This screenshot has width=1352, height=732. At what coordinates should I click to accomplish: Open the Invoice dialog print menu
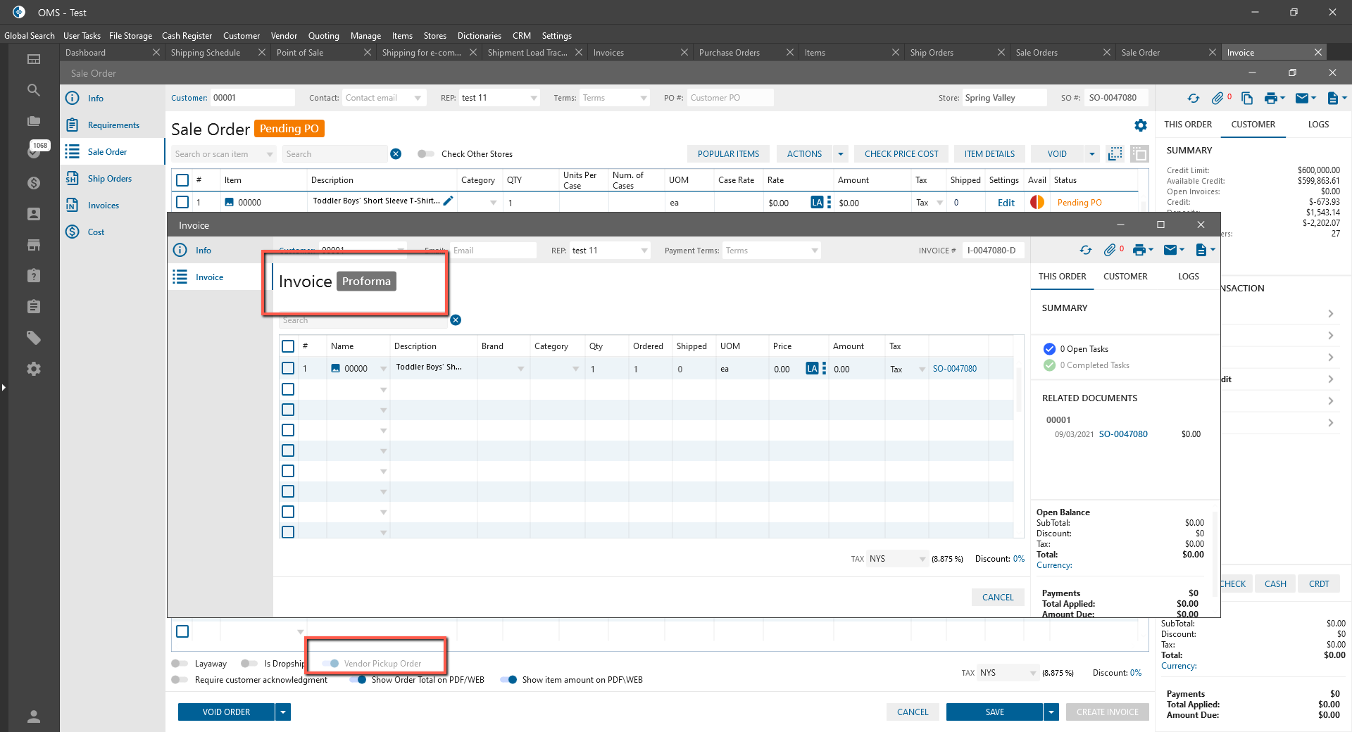coord(1143,251)
